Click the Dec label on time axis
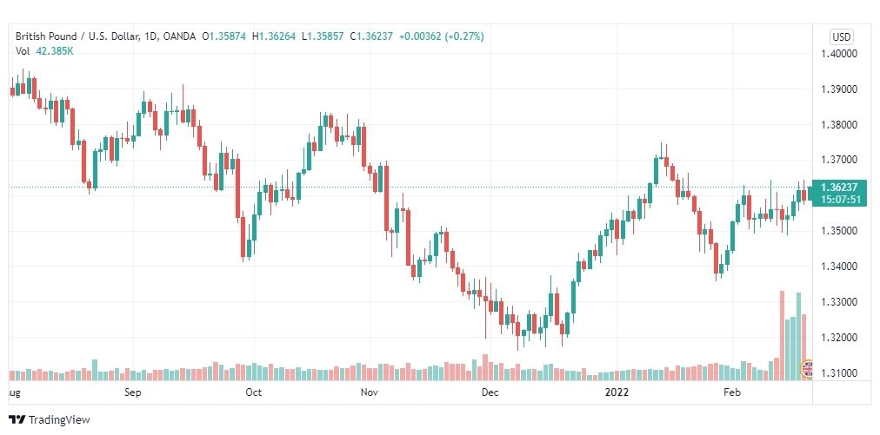 point(490,392)
